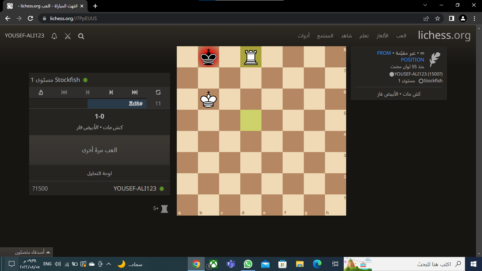Show hidden system tray icons
This screenshot has height=271, width=482.
point(109,264)
